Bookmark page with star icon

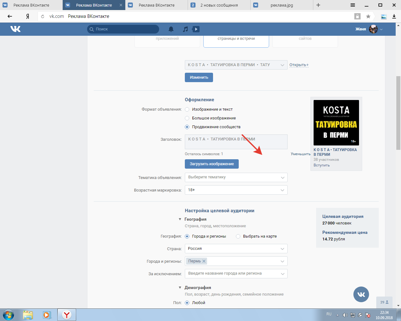coord(368,16)
